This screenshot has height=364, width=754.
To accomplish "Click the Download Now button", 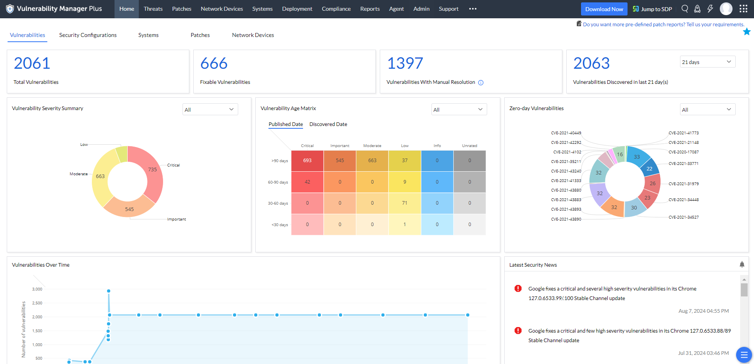I will pos(604,8).
